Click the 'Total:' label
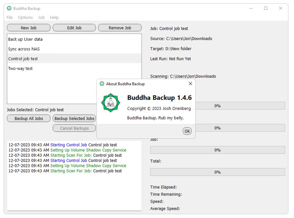The height and width of the screenshot is (218, 294). pyautogui.click(x=156, y=161)
